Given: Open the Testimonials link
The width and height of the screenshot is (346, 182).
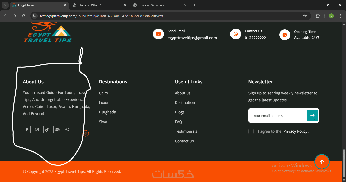Looking at the screenshot, I should tap(186, 131).
